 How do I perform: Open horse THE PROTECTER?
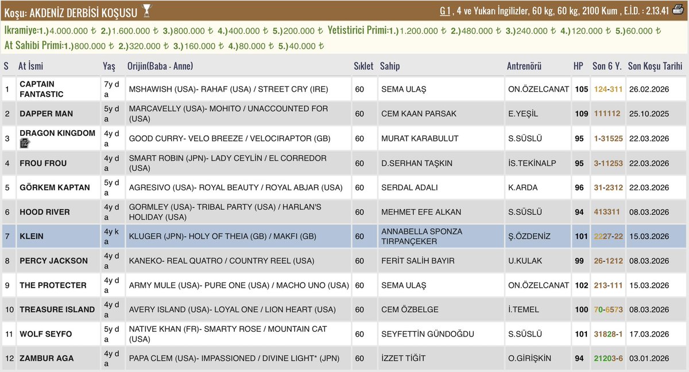(53, 285)
